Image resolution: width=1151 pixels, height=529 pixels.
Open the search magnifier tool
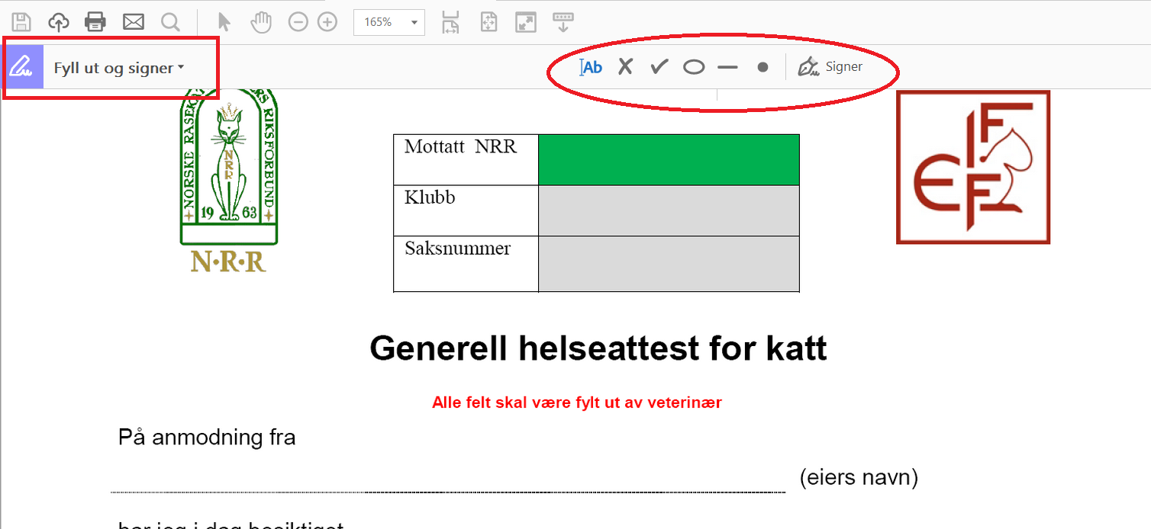coord(170,22)
